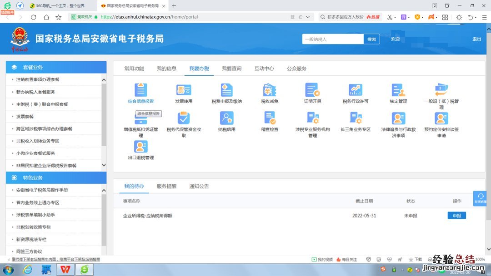Select the 税收减免 icon
This screenshot has height=276, width=491.
(270, 90)
